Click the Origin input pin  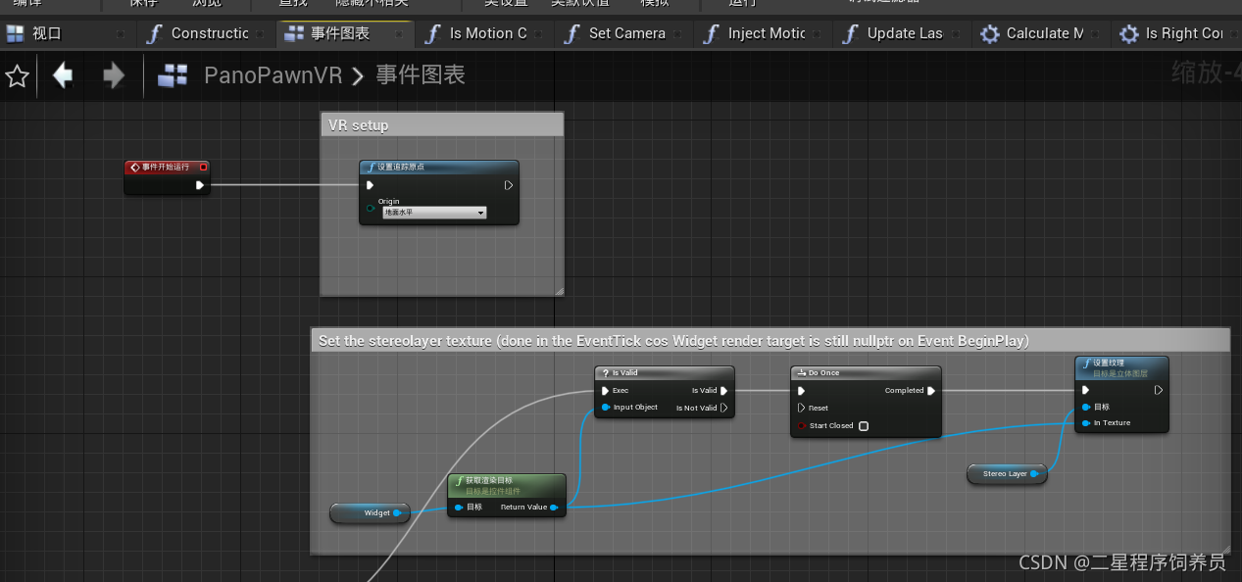(x=371, y=208)
